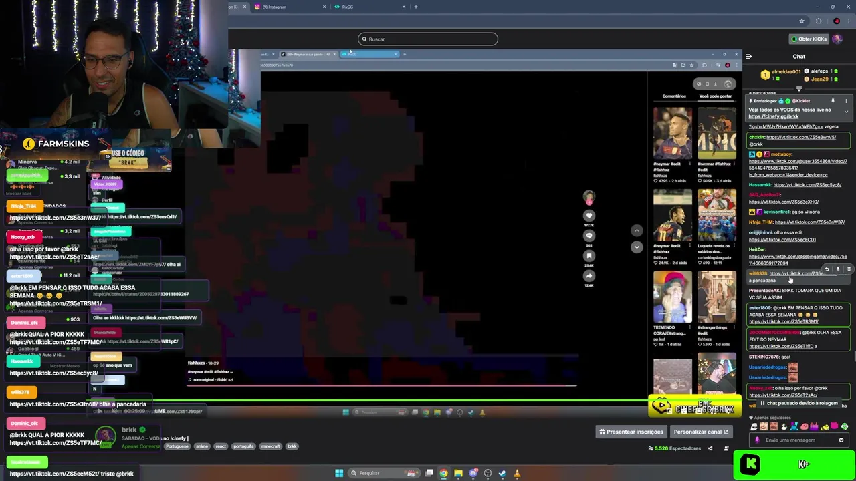Open TREMENDO CORAJE video thumbnail
This screenshot has height=481, width=856.
coord(673,297)
